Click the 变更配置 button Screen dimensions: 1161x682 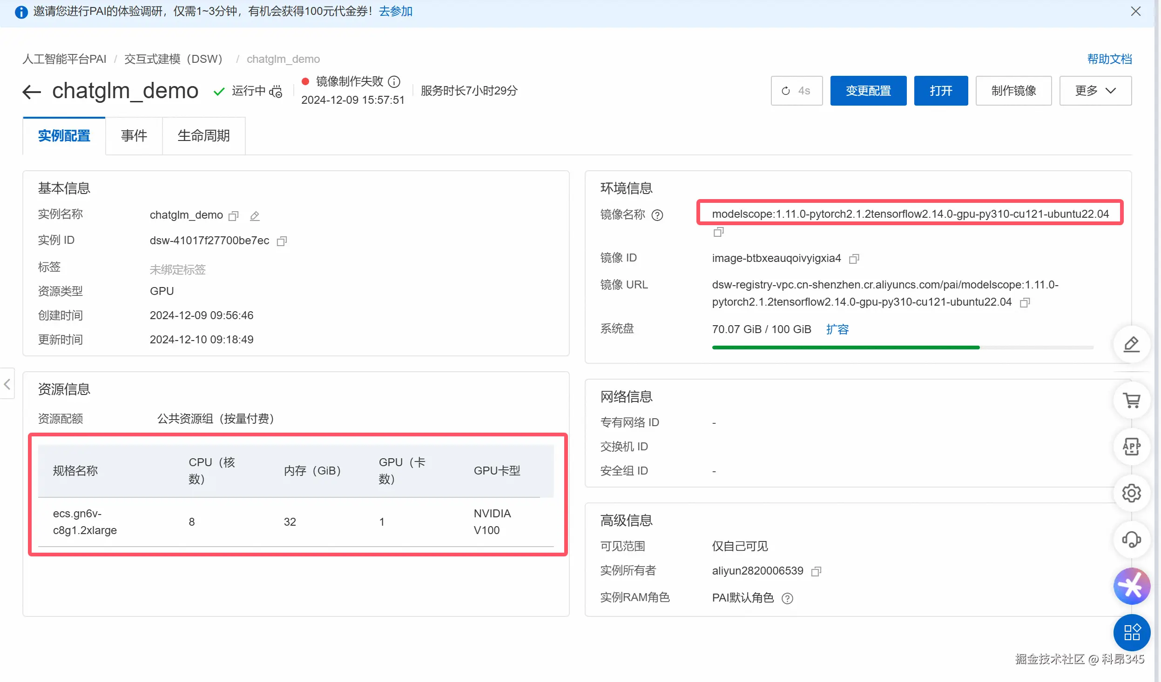click(868, 91)
